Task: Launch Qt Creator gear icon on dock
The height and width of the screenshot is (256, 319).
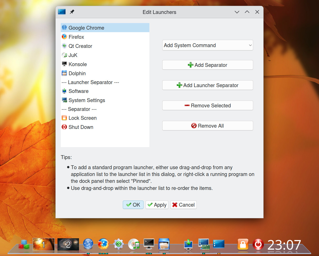Action: click(118, 244)
